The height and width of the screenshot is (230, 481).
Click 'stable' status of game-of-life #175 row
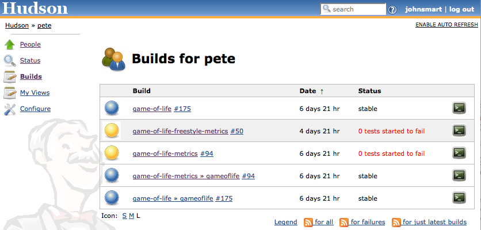[x=368, y=109]
